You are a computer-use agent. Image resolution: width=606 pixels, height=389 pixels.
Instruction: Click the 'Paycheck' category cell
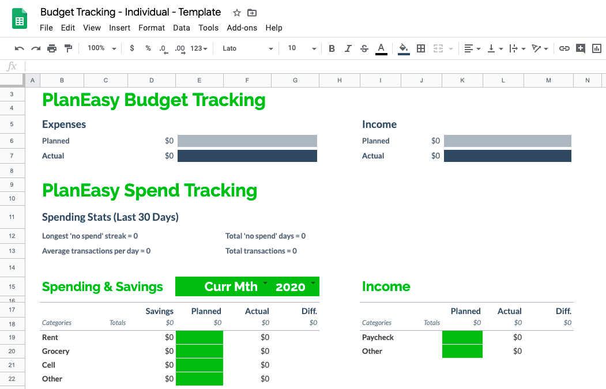[378, 337]
